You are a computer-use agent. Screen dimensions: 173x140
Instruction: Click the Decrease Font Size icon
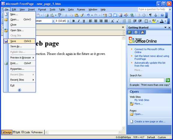118,21
